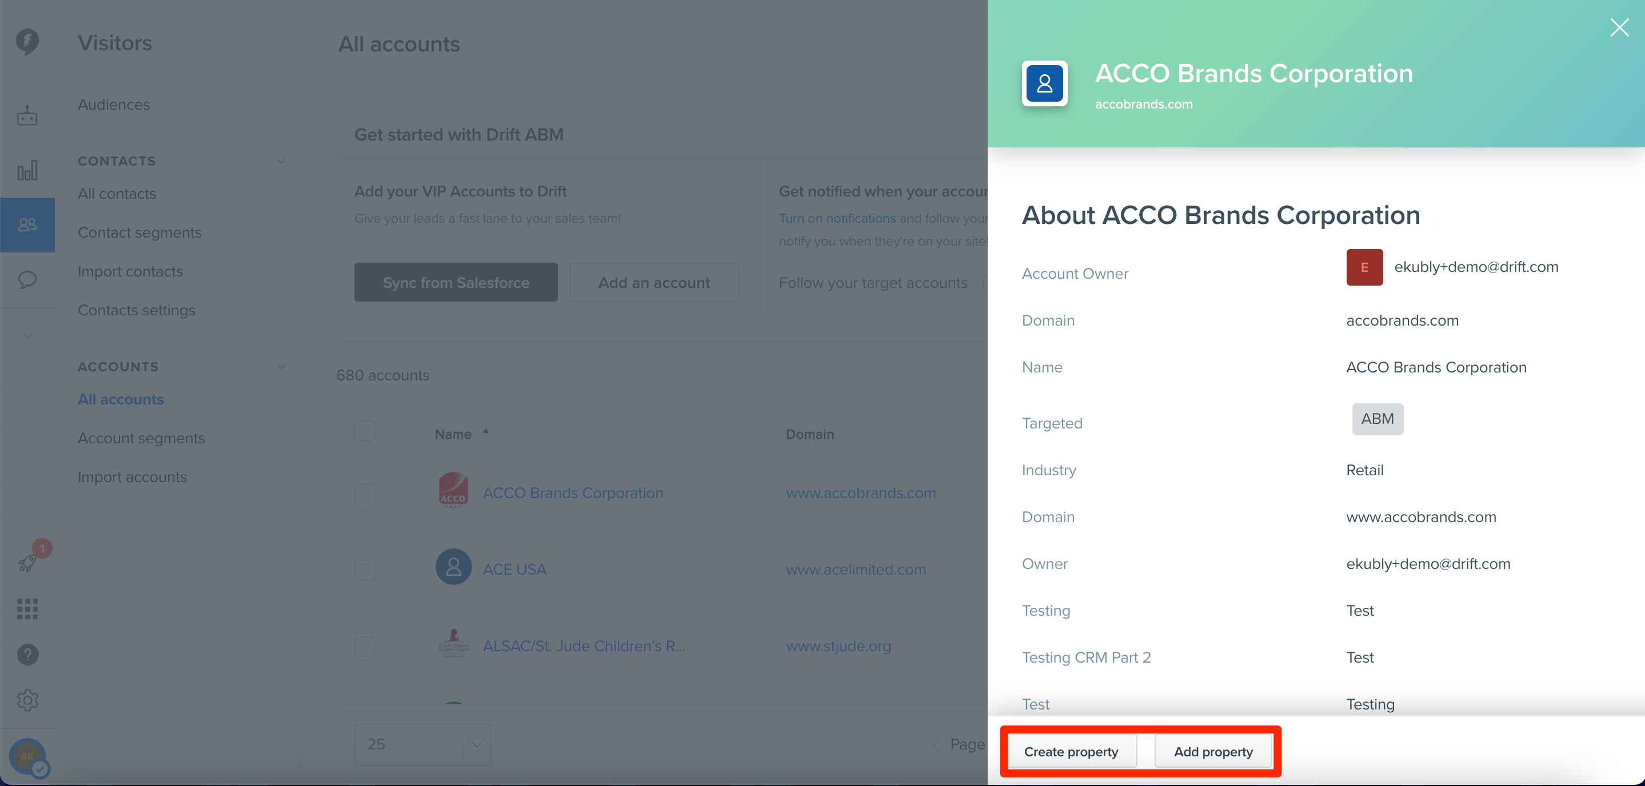The width and height of the screenshot is (1645, 786).
Task: Open All contacts
Action: point(117,194)
